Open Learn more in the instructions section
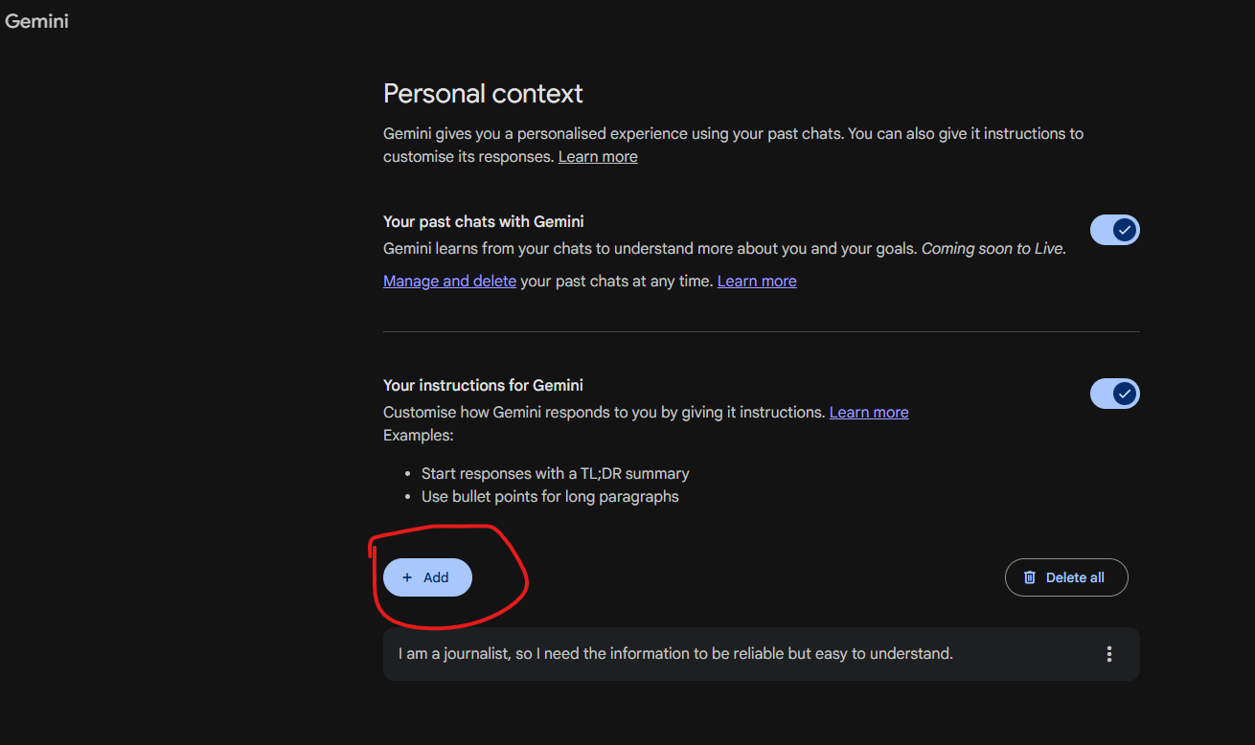This screenshot has height=745, width=1255. point(869,412)
